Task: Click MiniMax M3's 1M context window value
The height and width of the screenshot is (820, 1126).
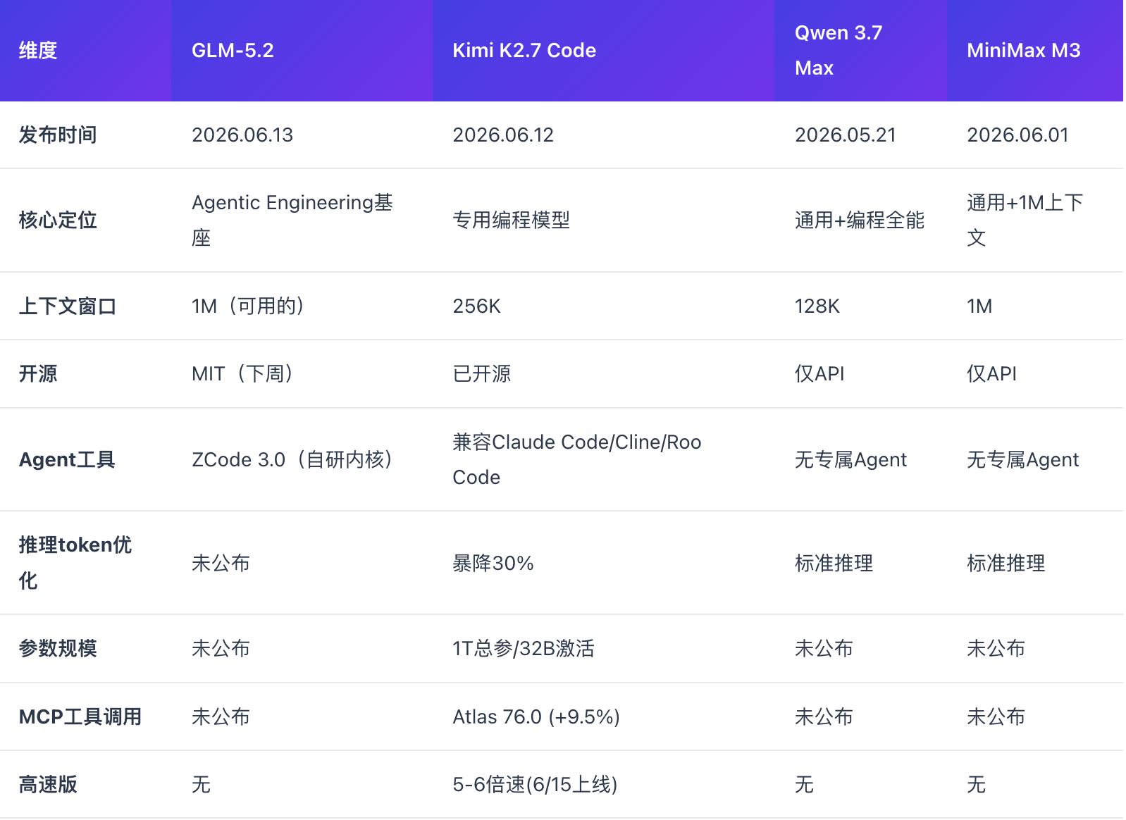Action: point(979,306)
